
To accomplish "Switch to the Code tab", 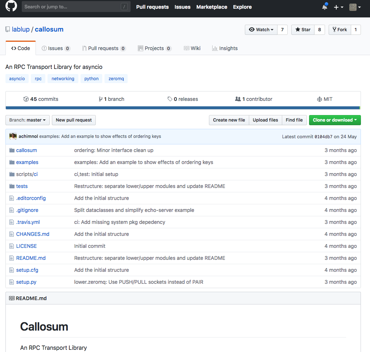I will click(x=21, y=48).
